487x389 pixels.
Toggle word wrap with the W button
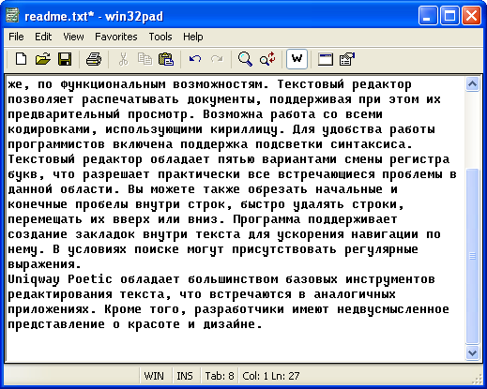pyautogui.click(x=297, y=59)
